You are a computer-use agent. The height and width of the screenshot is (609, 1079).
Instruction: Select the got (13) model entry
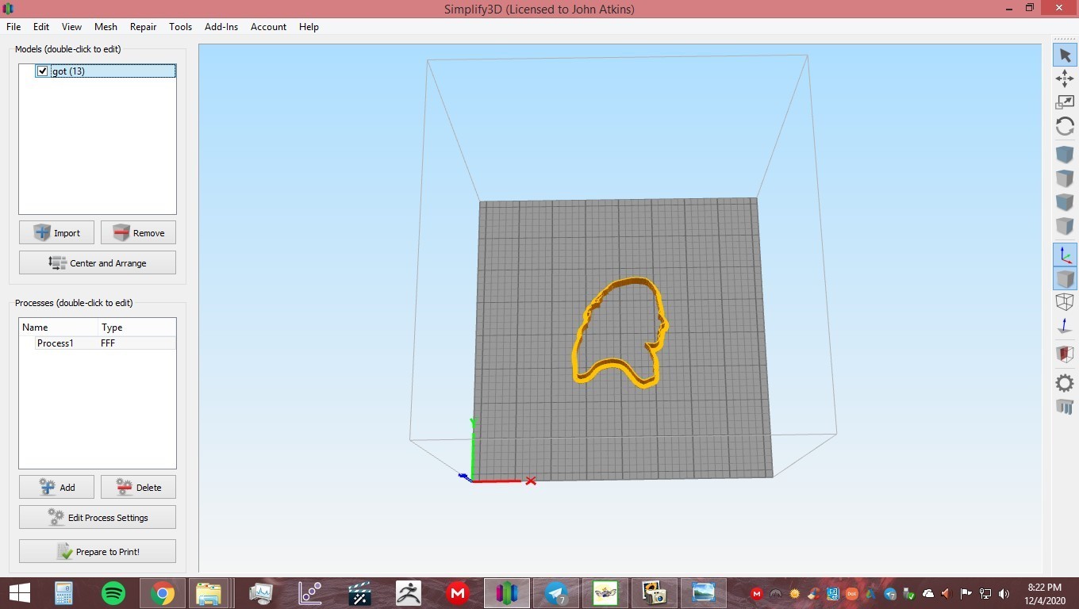point(106,71)
